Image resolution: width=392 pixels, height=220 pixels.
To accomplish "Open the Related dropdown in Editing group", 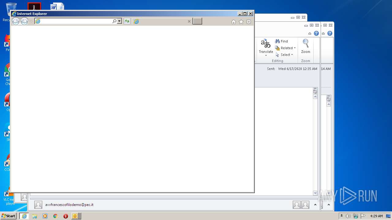I will pyautogui.click(x=285, y=48).
